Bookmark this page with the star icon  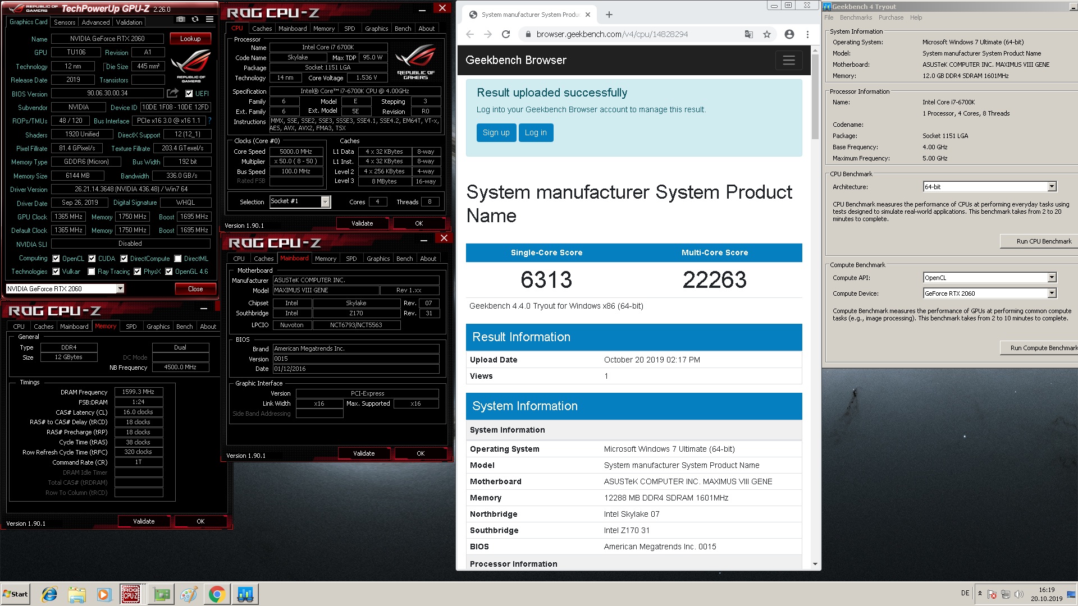(x=767, y=34)
